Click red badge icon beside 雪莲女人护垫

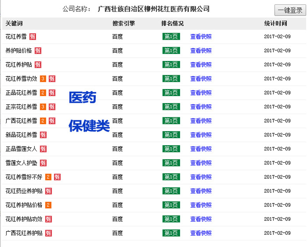point(43,163)
